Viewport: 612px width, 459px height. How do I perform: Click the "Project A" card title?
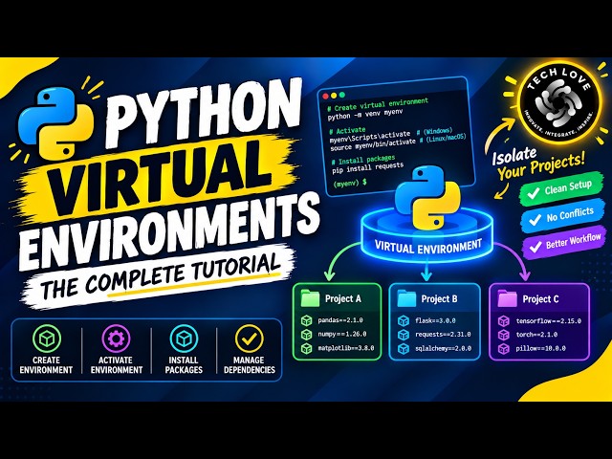pos(343,298)
